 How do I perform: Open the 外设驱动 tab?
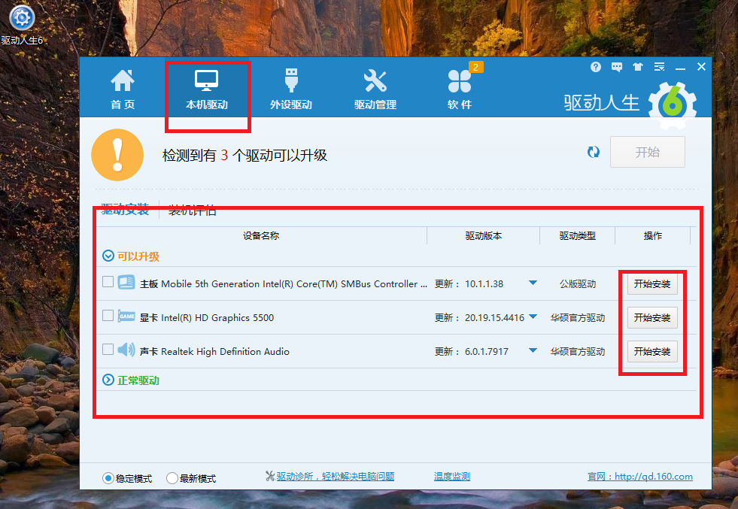pos(291,89)
